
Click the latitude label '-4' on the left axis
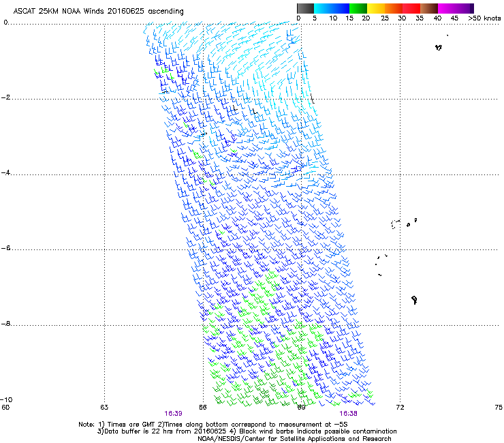pos(5,172)
